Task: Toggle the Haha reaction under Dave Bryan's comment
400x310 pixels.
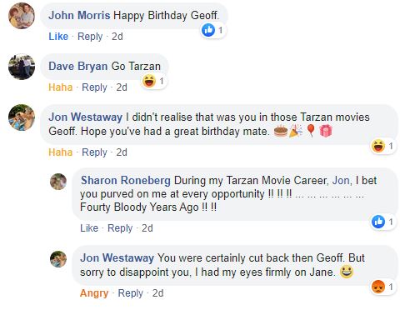Action: 60,87
